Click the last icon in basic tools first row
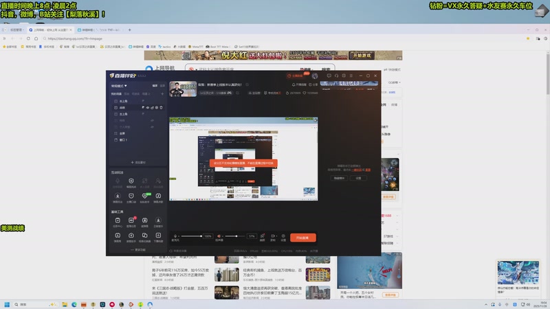The height and width of the screenshot is (309, 550). (158, 220)
